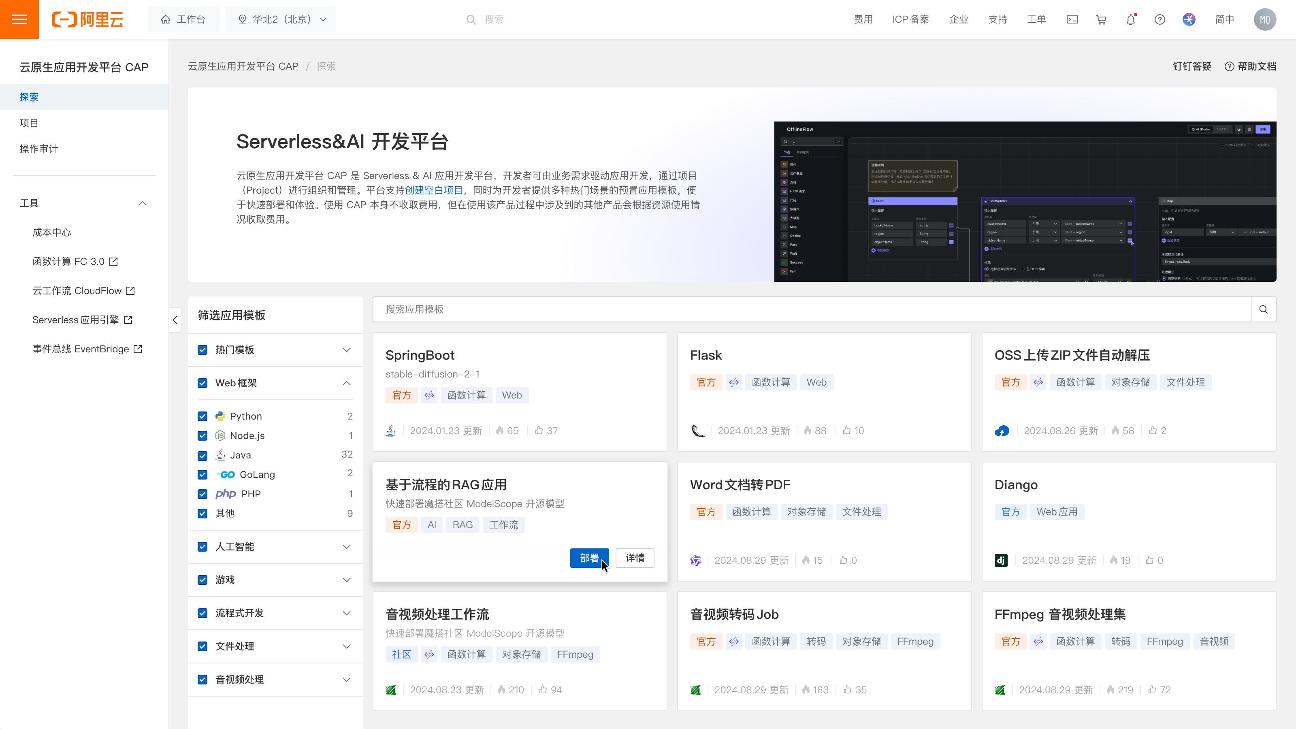Click the Django dj icon on the Diango card
Screen dimensions: 1296x729
click(x=1001, y=560)
